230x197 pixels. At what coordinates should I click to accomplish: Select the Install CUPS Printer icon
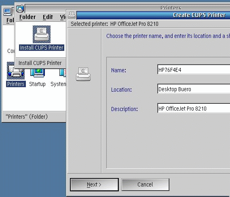(x=42, y=34)
